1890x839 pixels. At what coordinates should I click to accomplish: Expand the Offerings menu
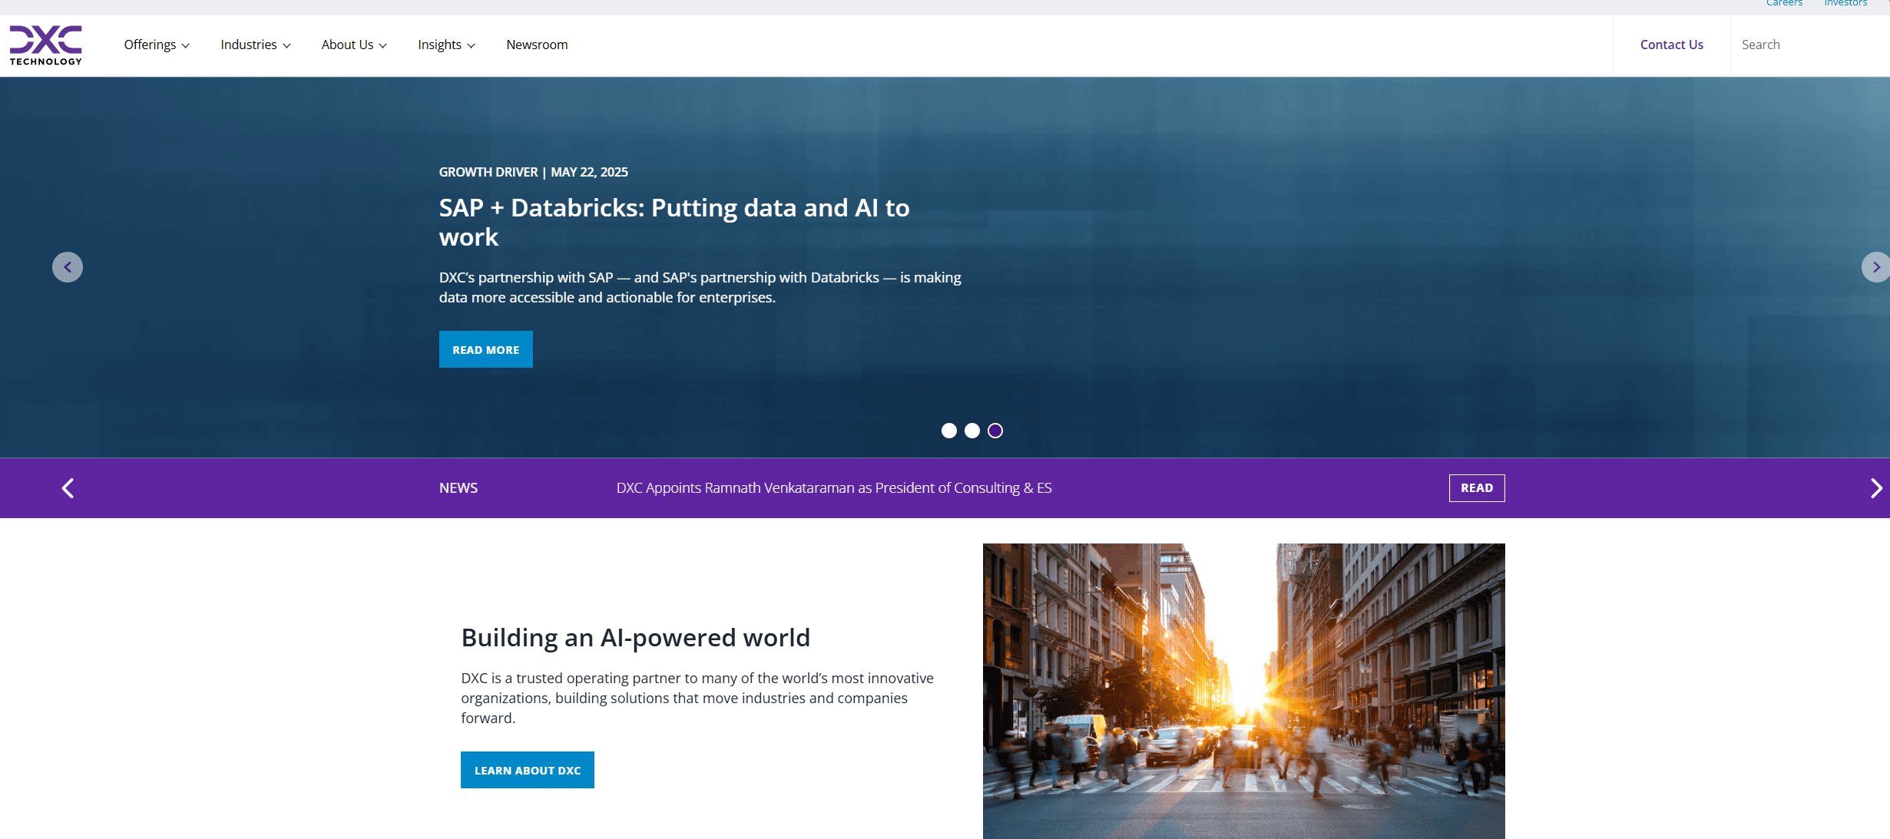[x=157, y=45]
